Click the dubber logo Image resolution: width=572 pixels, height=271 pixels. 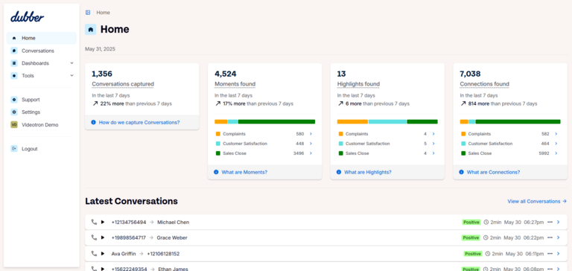[x=28, y=17]
